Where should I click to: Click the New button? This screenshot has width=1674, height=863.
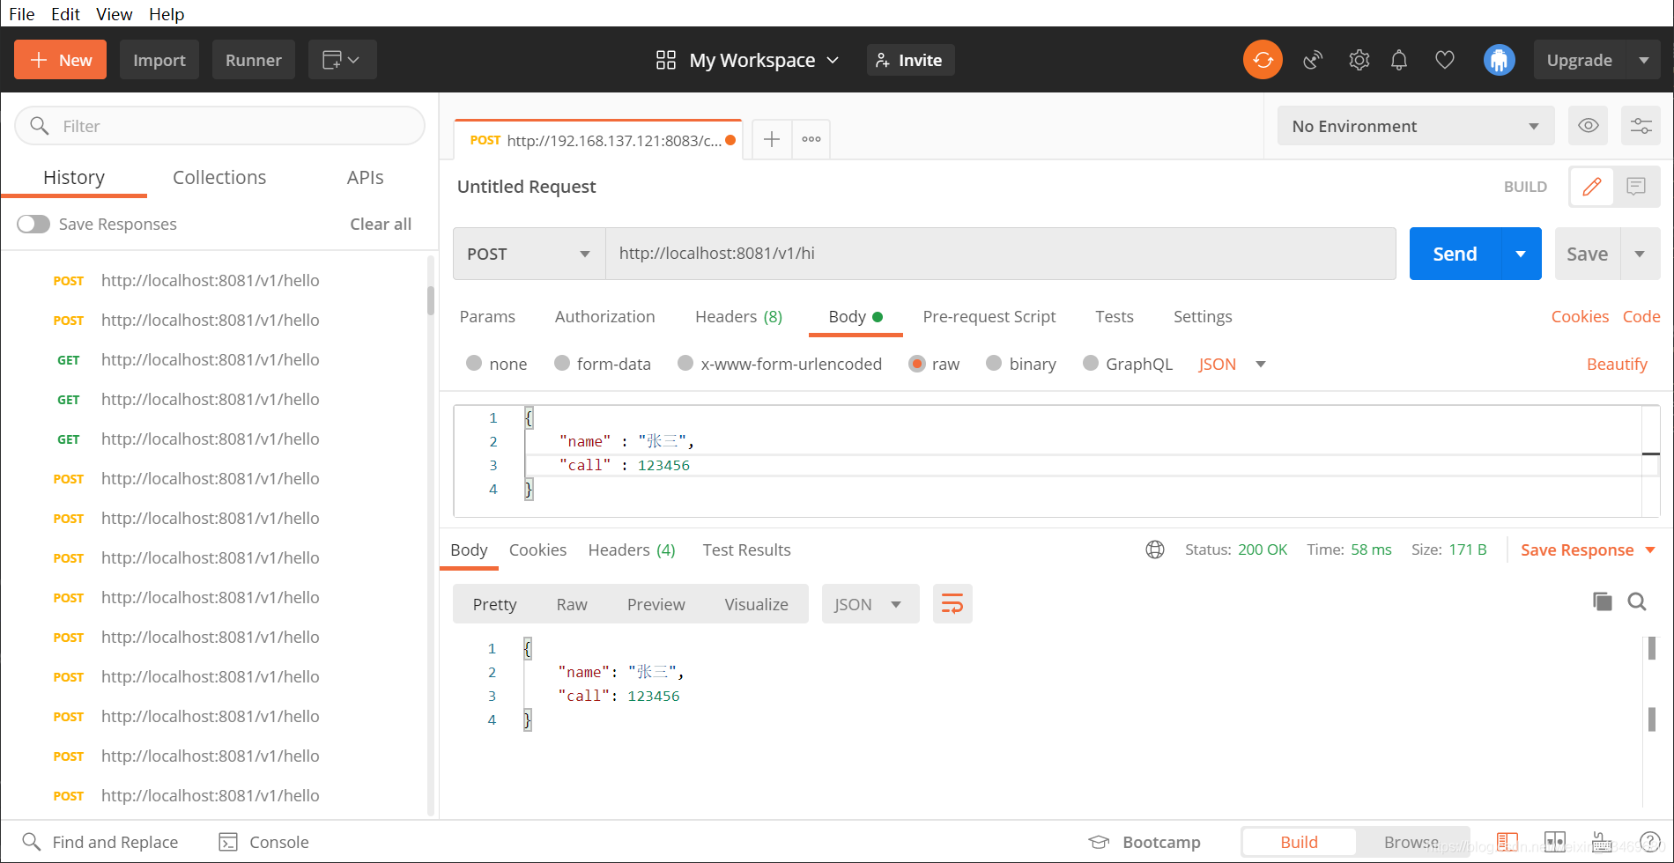[60, 60]
